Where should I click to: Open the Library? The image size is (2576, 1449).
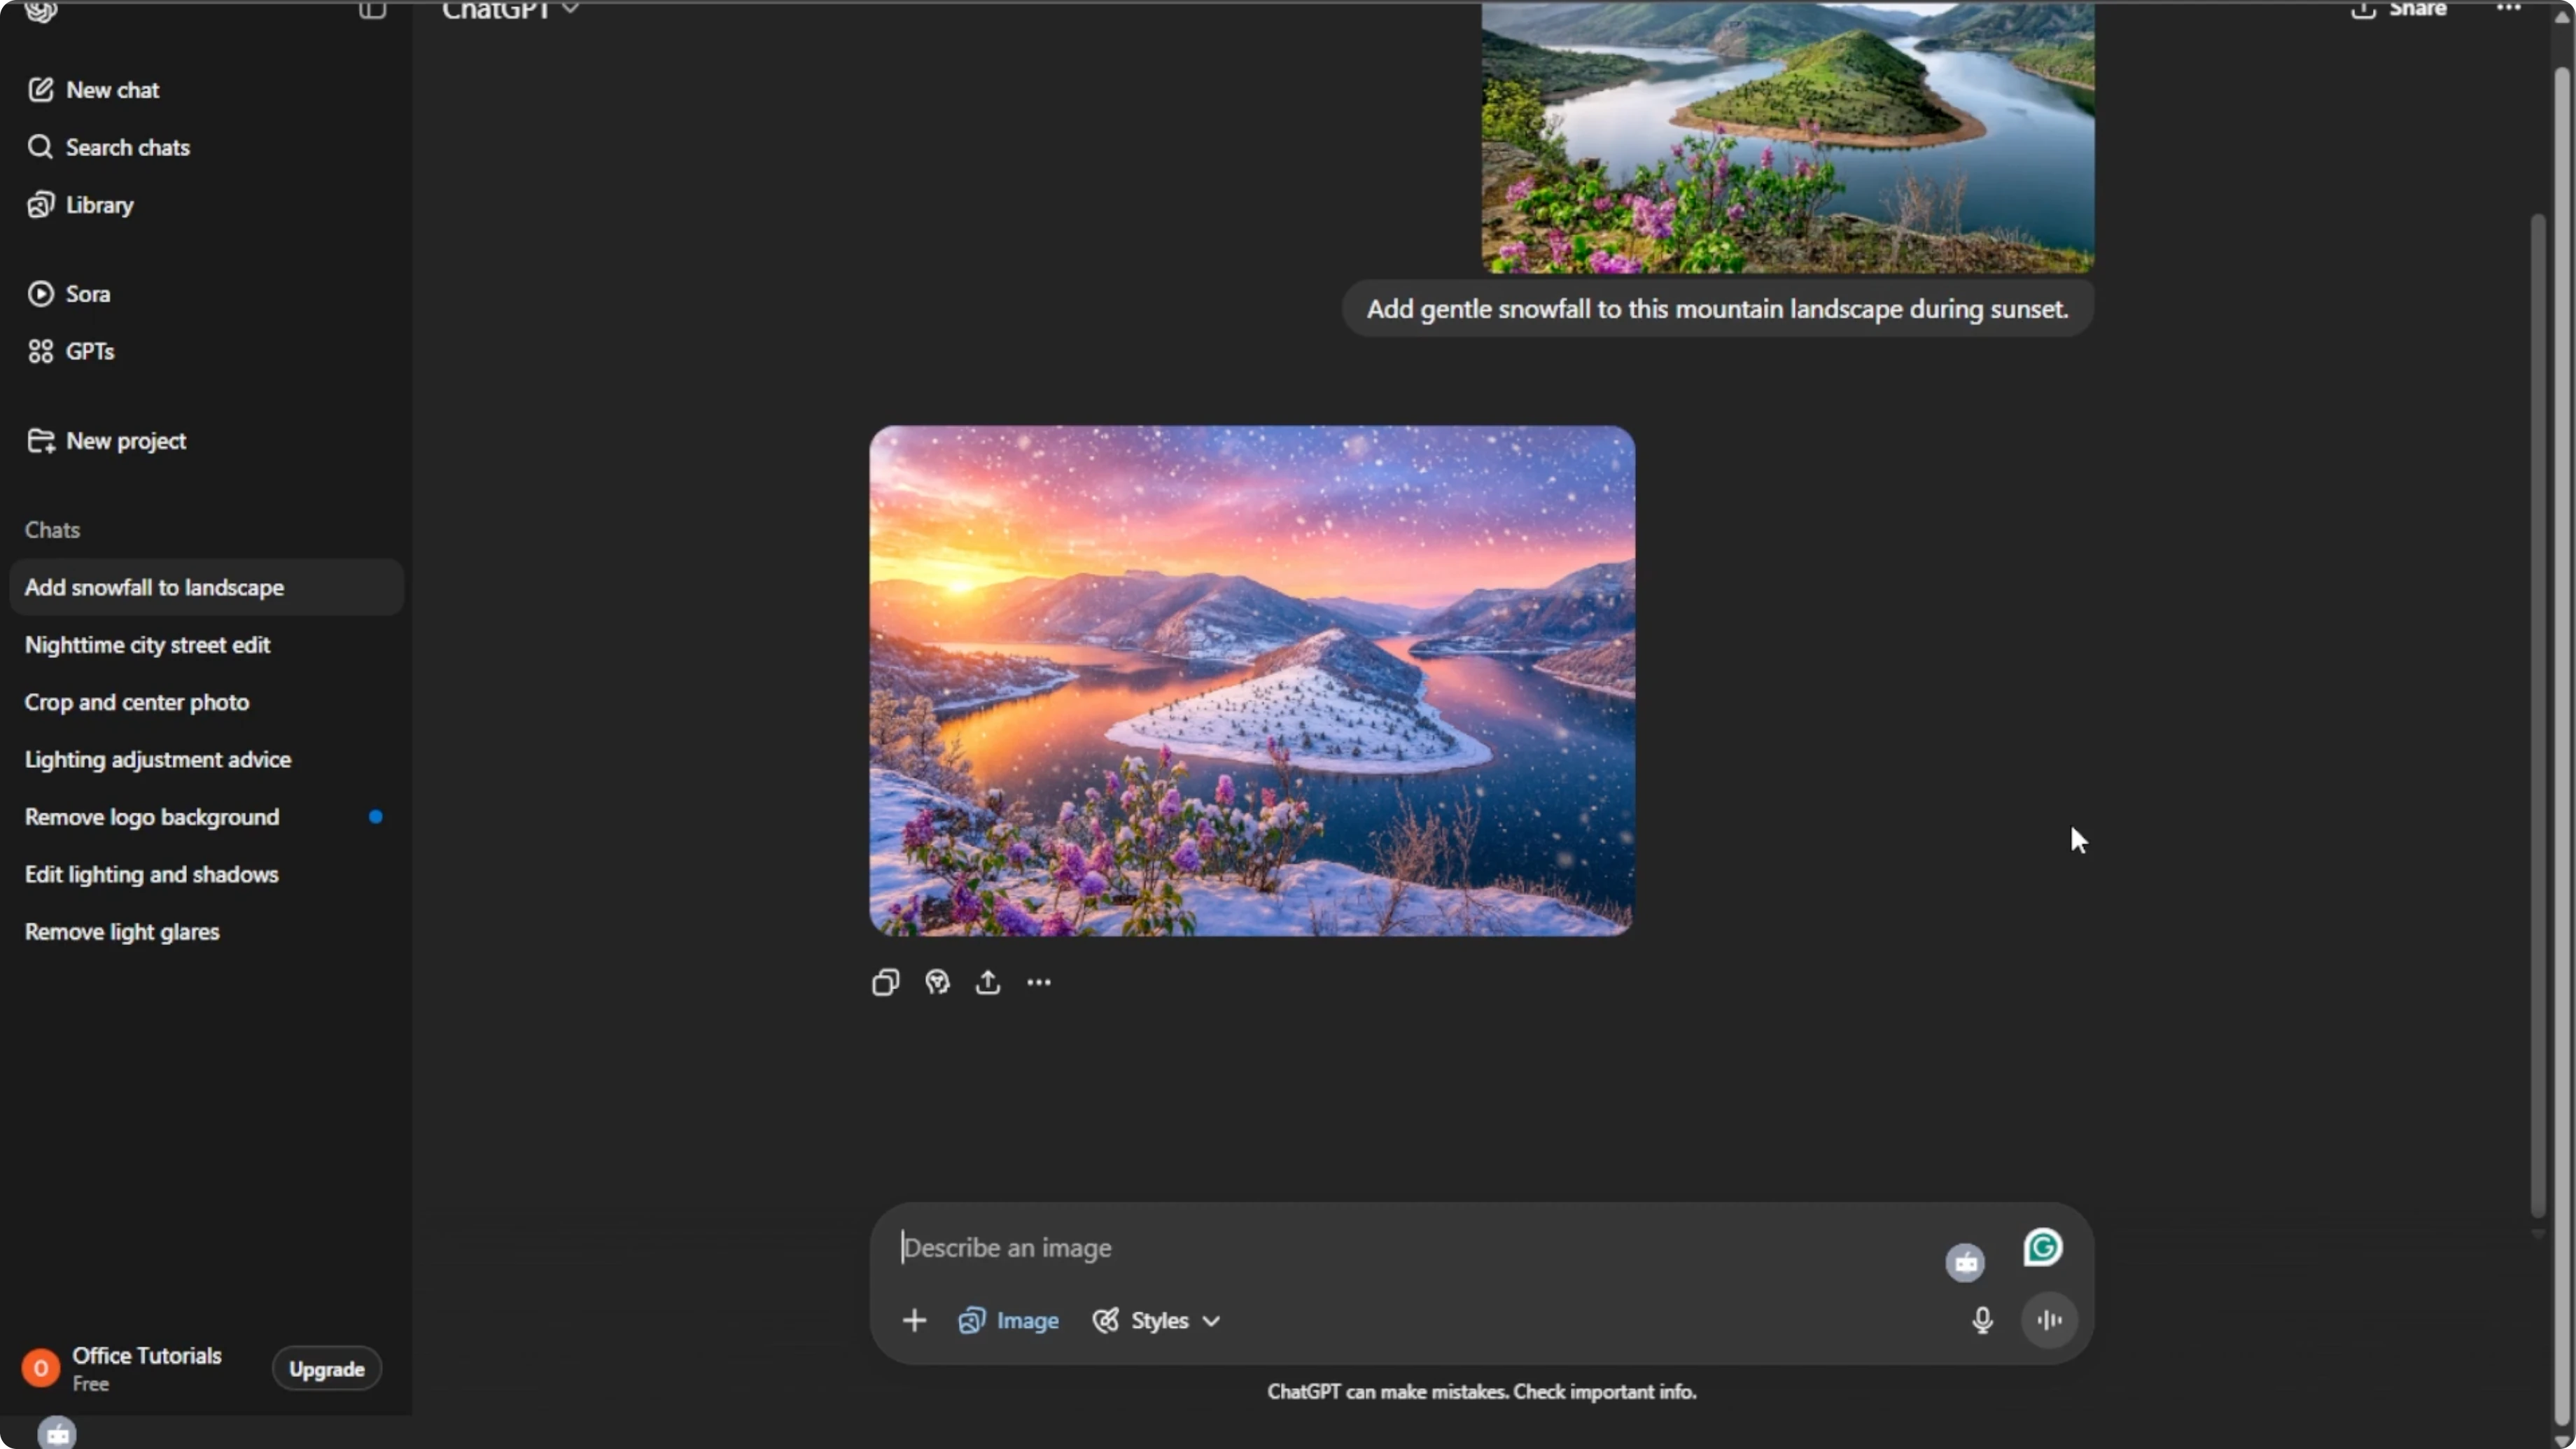80,205
